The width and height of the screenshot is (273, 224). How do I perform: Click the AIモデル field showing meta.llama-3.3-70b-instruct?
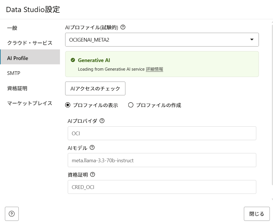[162, 160]
